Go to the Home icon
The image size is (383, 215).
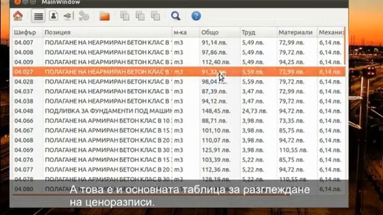[18, 16]
